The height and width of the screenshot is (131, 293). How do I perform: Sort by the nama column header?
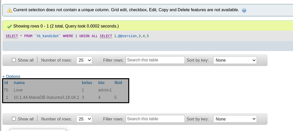(x=19, y=83)
